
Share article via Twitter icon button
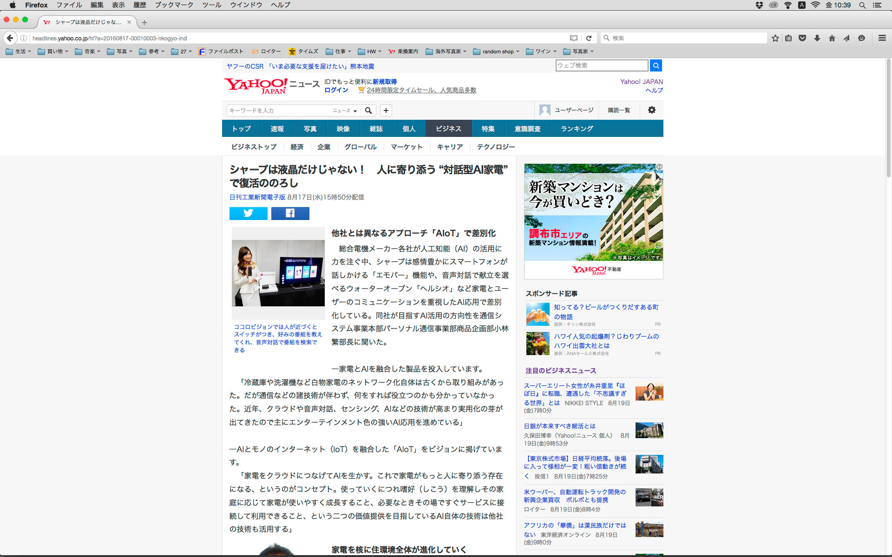click(248, 213)
